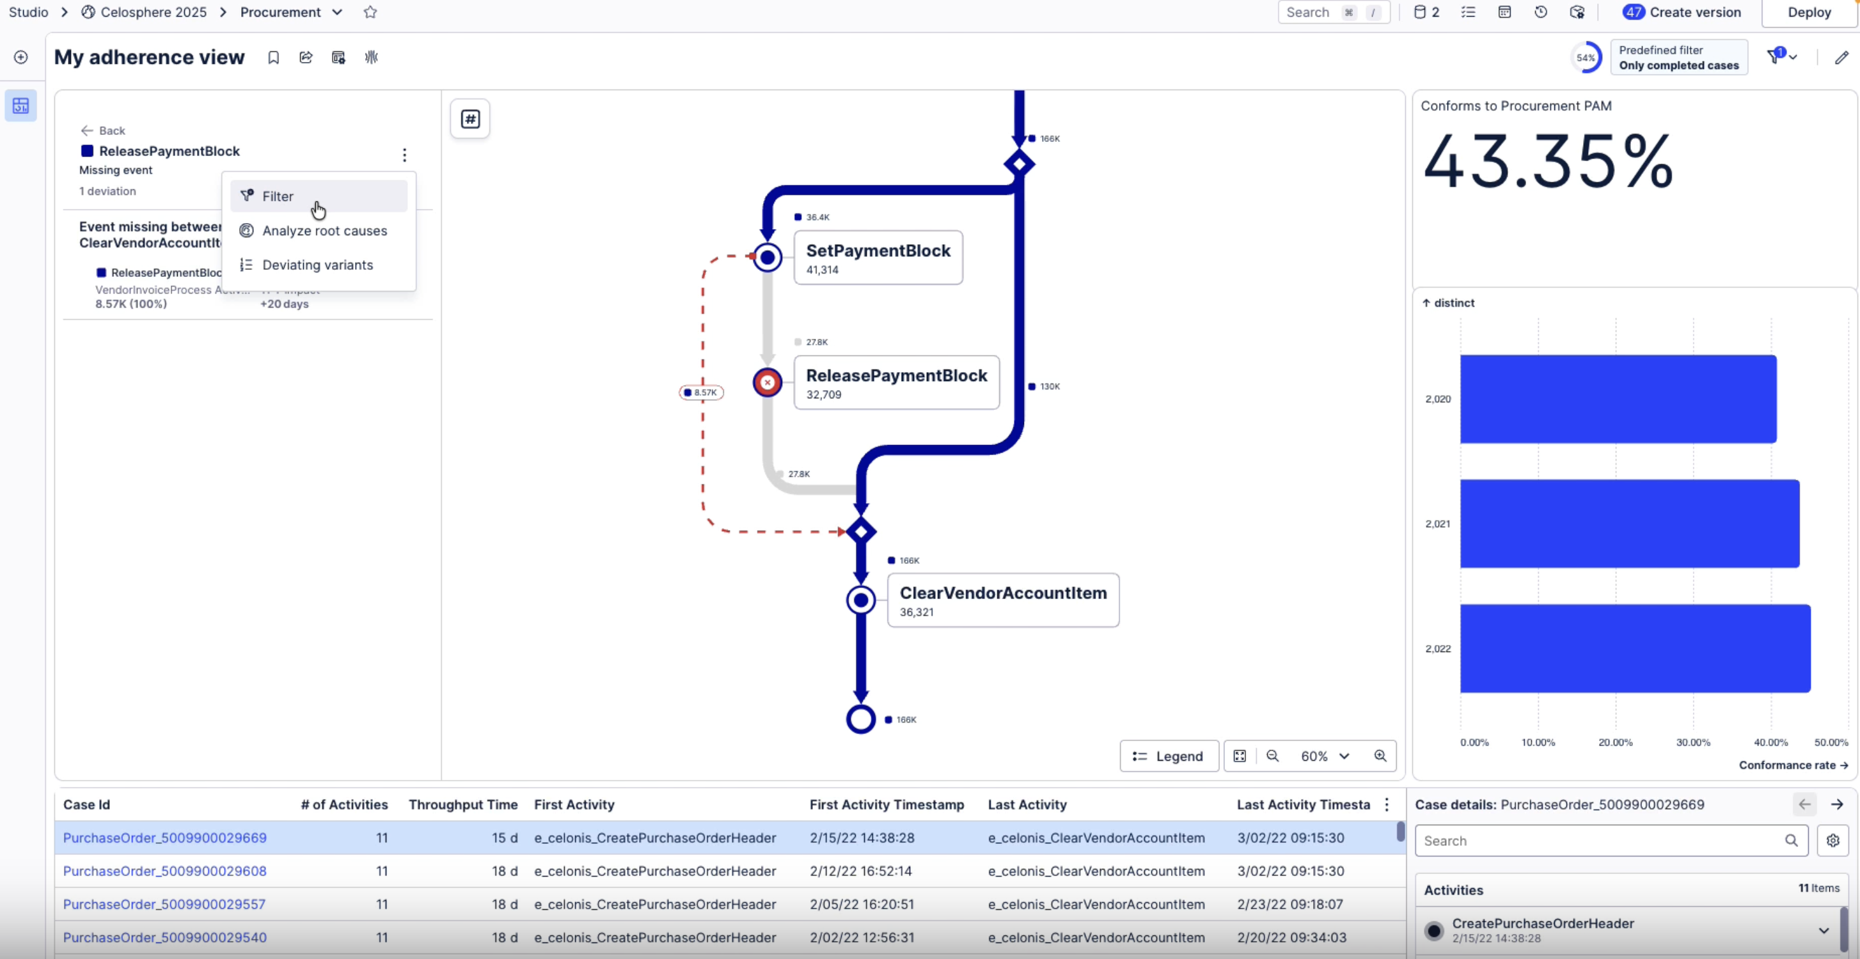Viewport: 1860px width, 959px height.
Task: Click the hash KPI toggle on process map
Action: (470, 119)
